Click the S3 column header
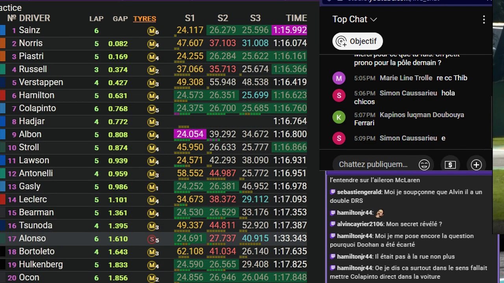This screenshot has width=504, height=283. tap(255, 18)
